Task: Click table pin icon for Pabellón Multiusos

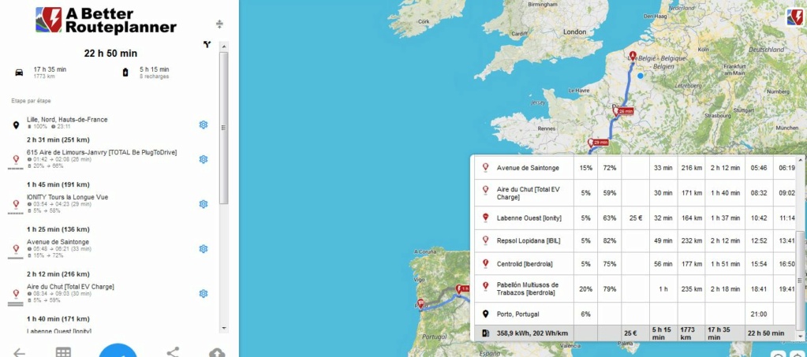Action: point(485,285)
